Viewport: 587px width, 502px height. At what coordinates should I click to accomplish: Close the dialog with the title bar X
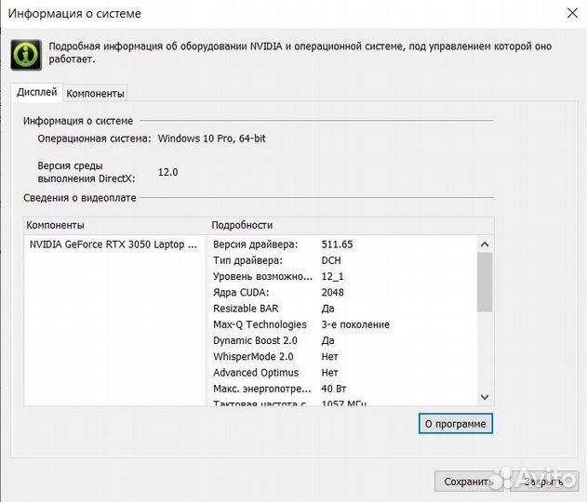570,13
